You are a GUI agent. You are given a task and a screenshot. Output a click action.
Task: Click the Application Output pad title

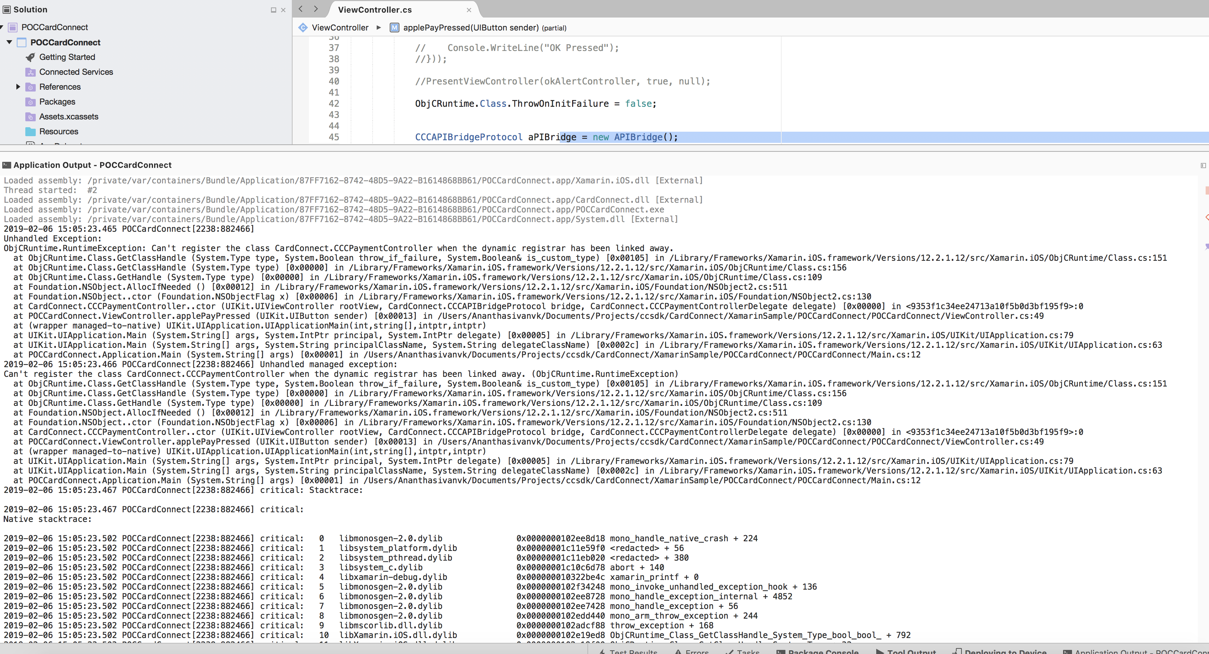pyautogui.click(x=92, y=165)
